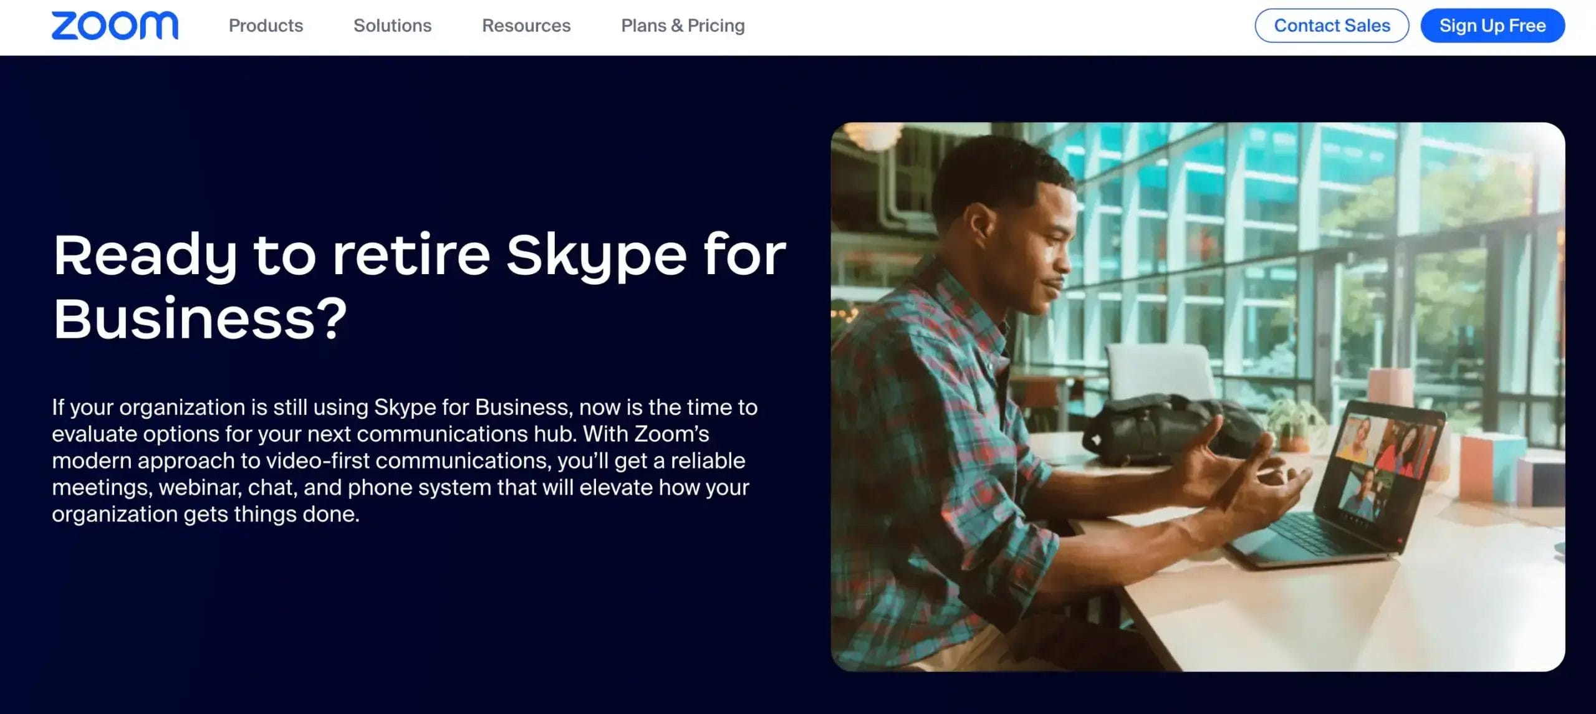Click the word "Skype" in the headline

point(595,255)
